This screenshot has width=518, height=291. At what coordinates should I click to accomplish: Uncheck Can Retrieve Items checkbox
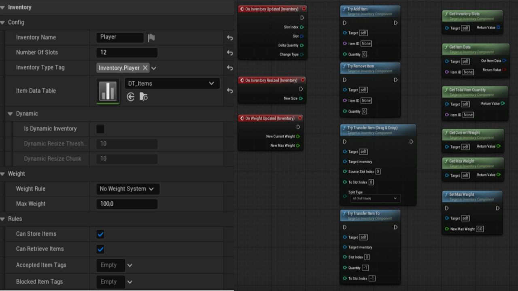click(100, 249)
